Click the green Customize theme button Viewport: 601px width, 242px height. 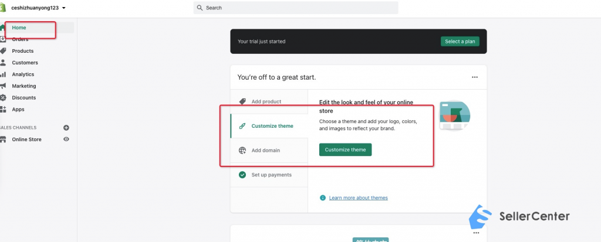tap(345, 150)
